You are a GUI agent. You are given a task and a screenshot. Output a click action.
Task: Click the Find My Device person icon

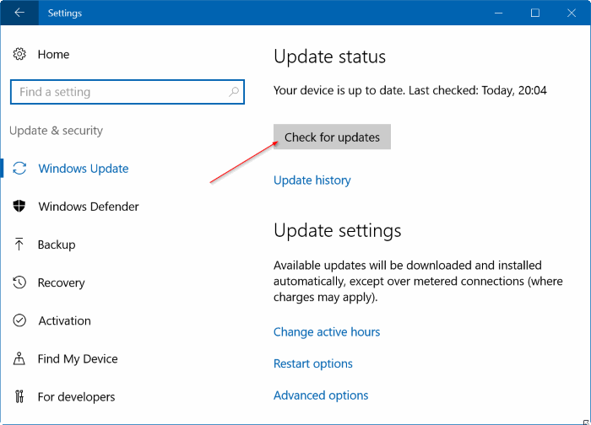point(19,358)
